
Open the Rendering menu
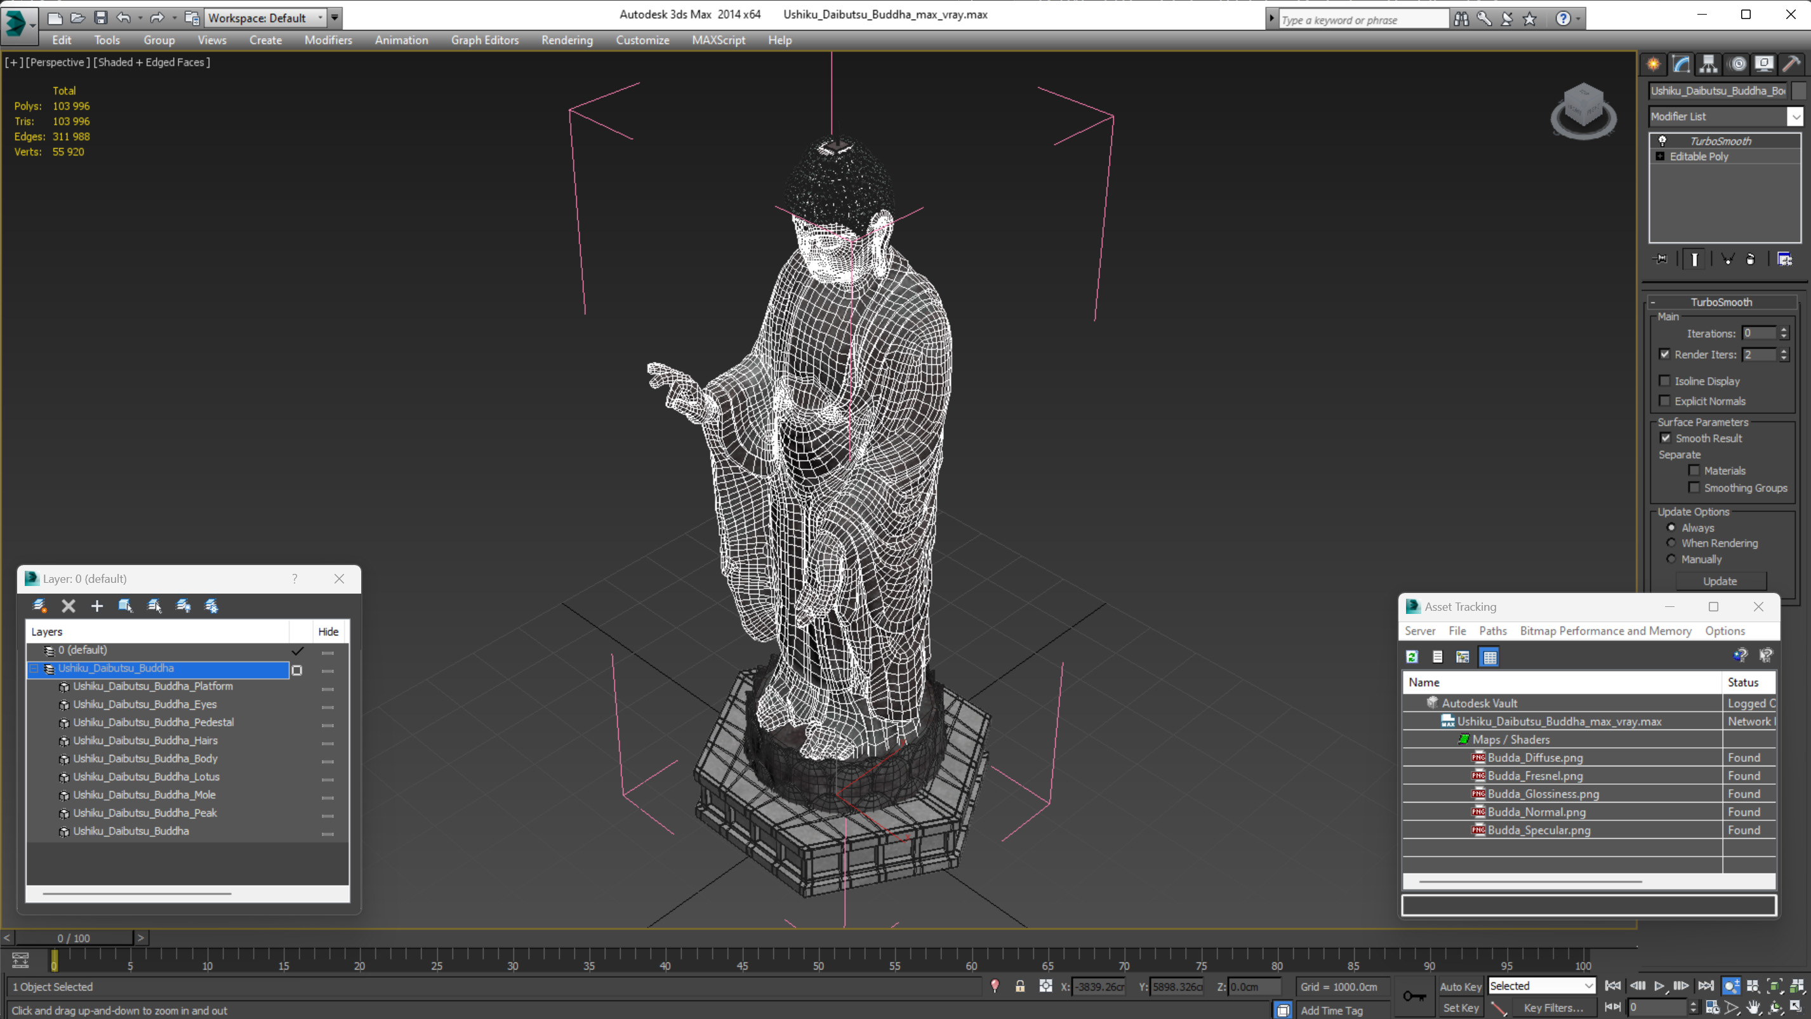point(567,40)
